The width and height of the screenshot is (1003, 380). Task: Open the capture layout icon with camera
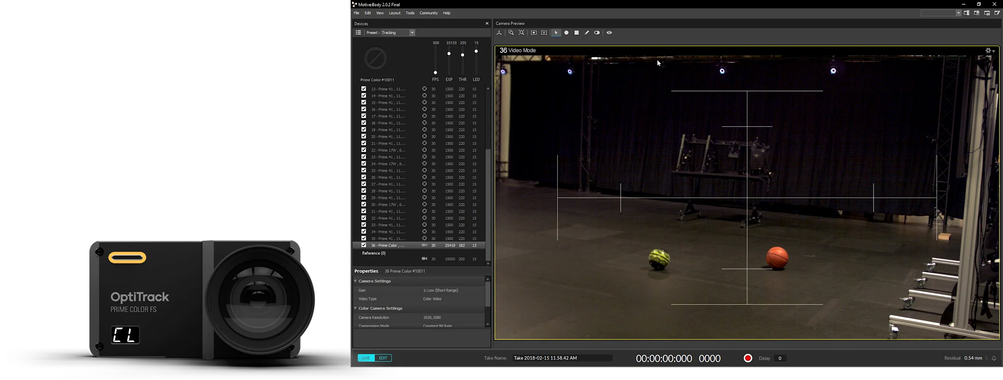[987, 13]
